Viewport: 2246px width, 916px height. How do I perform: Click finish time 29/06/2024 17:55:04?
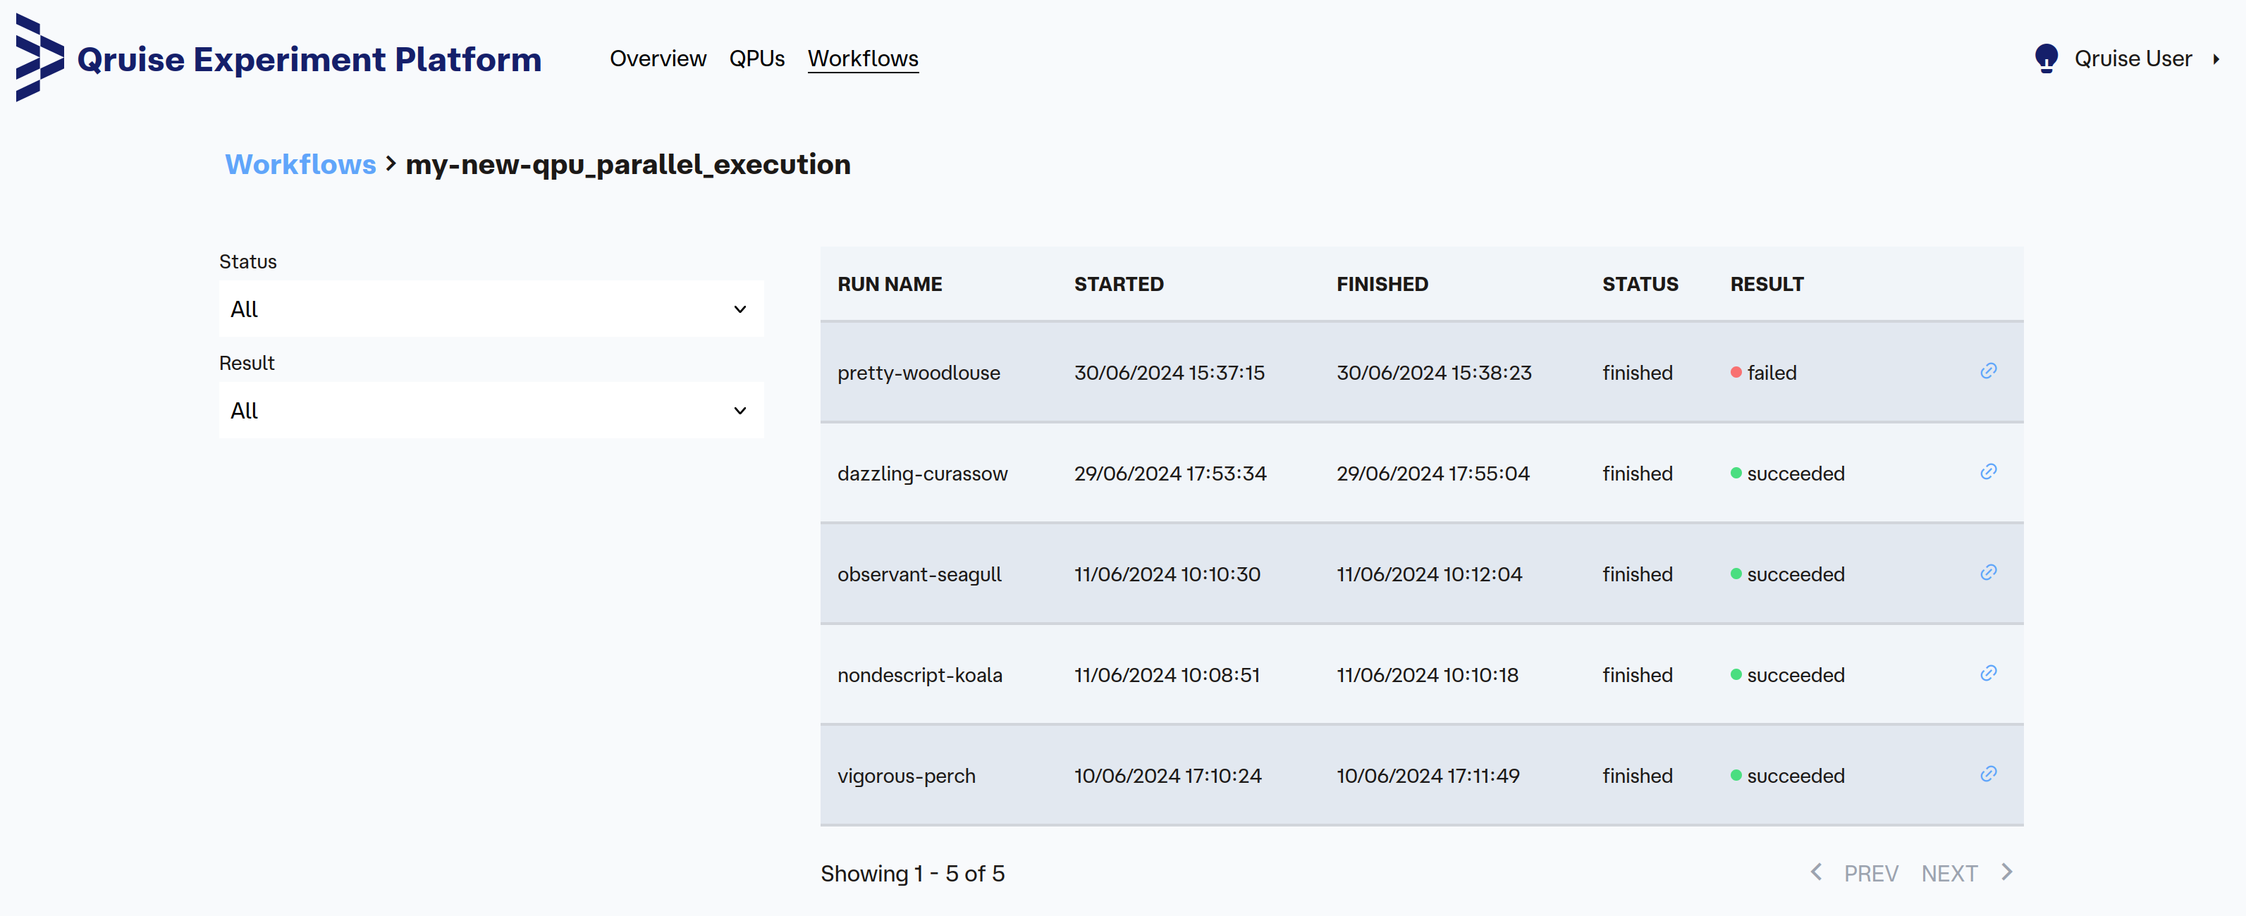pos(1432,474)
